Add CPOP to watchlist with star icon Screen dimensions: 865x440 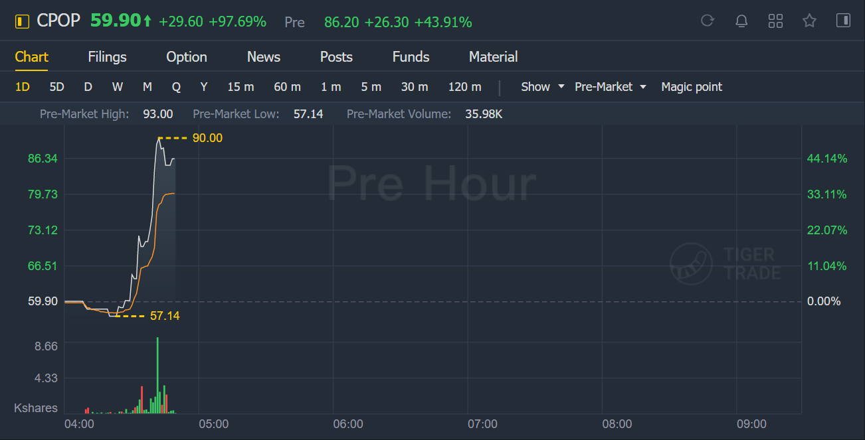click(809, 21)
